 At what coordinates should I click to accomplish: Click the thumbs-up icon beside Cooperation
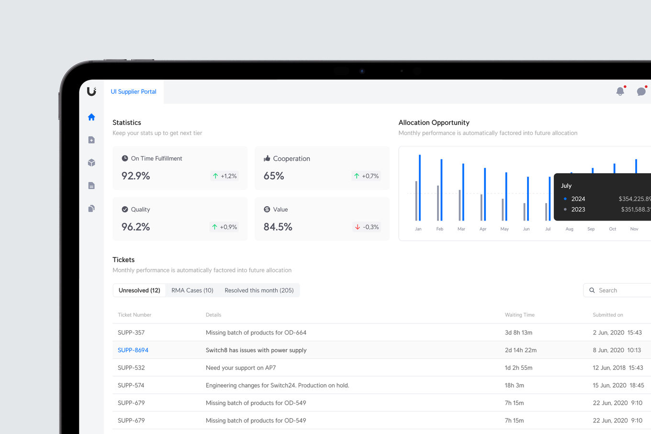coord(267,158)
